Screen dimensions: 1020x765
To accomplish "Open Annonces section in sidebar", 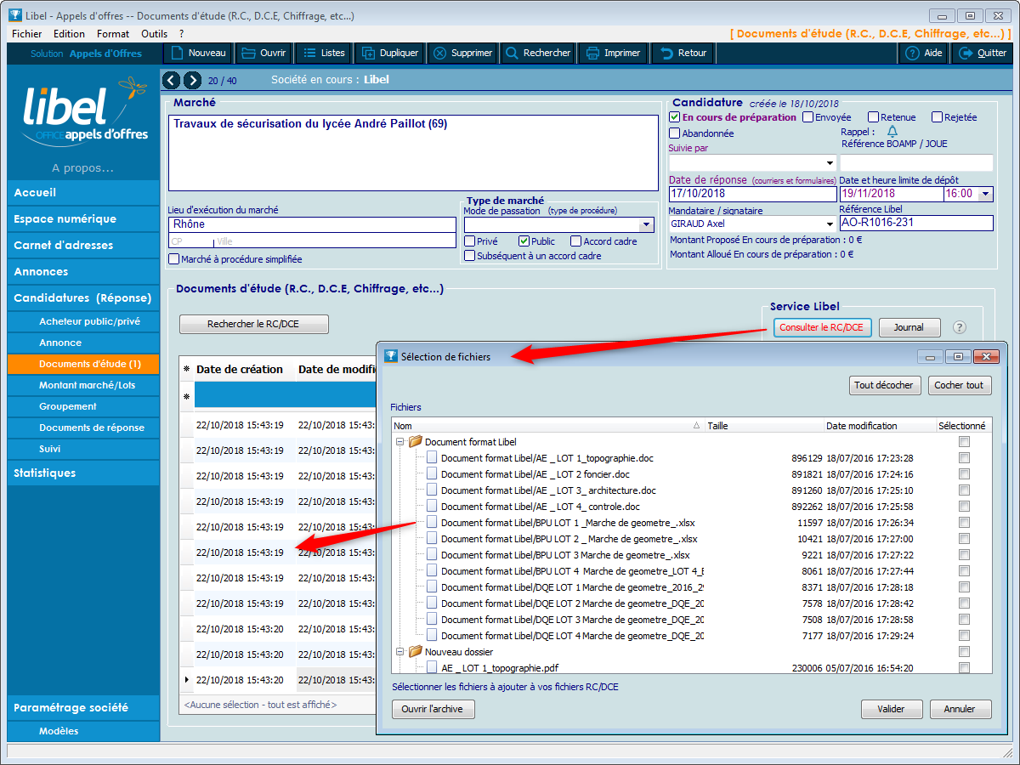I will point(83,272).
